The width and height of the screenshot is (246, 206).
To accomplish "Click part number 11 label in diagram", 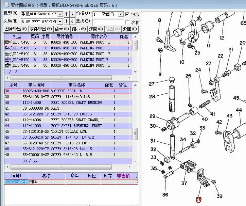I will tap(208, 46).
